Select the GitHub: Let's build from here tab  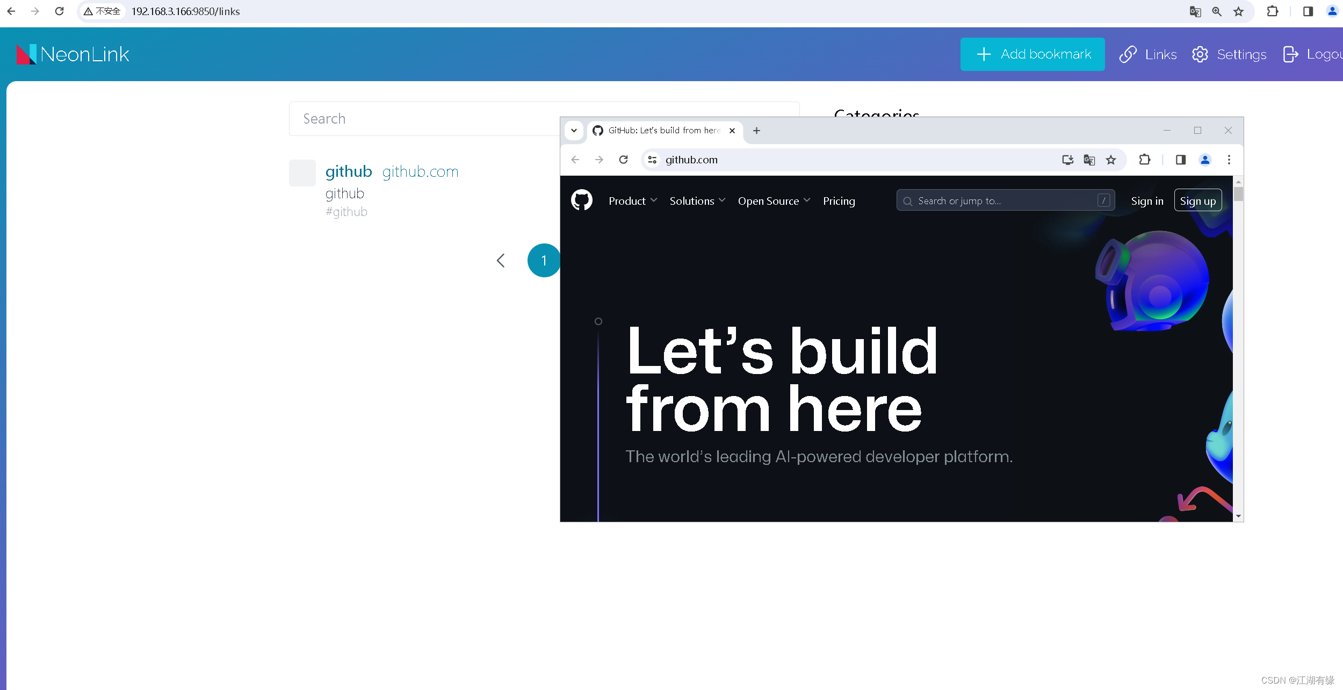[663, 131]
